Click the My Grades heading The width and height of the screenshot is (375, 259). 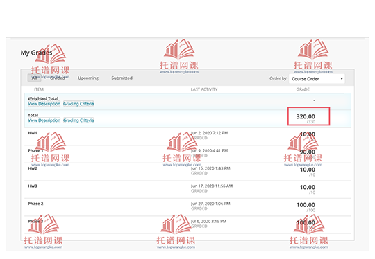point(36,53)
